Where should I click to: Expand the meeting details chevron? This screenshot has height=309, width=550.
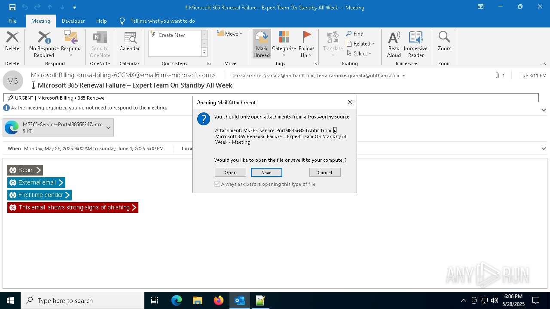(x=544, y=148)
